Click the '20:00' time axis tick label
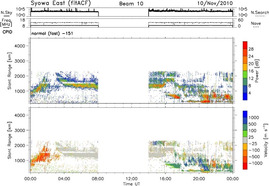The height and width of the screenshot is (186, 269). [x=199, y=179]
